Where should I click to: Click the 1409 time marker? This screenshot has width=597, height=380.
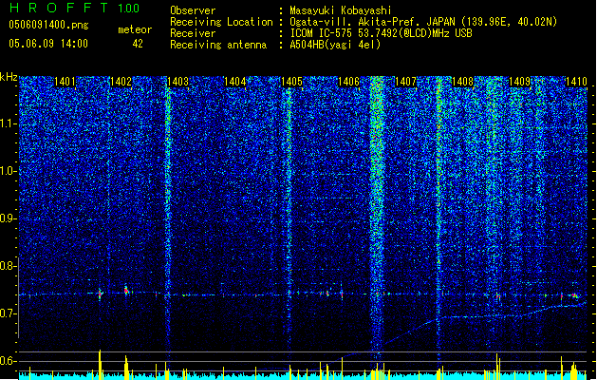tap(519, 82)
